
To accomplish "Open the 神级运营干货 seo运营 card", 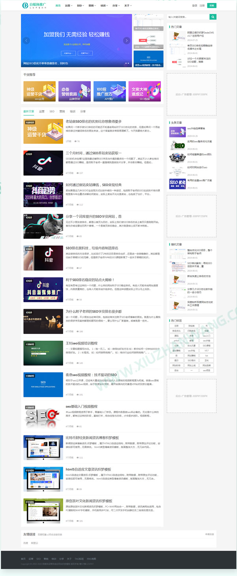I will coord(39,92).
